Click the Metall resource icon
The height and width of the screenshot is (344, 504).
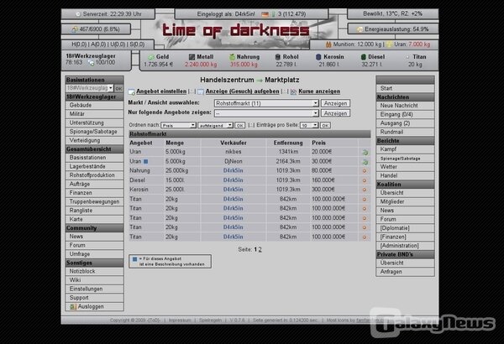[x=192, y=57]
